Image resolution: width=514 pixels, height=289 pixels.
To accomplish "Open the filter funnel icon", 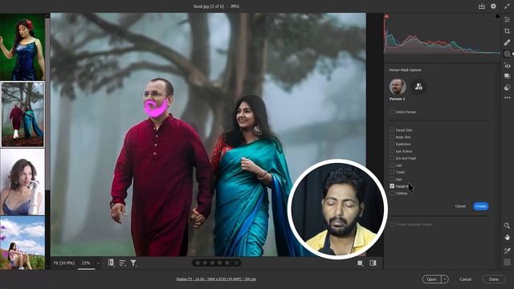I will 133,263.
